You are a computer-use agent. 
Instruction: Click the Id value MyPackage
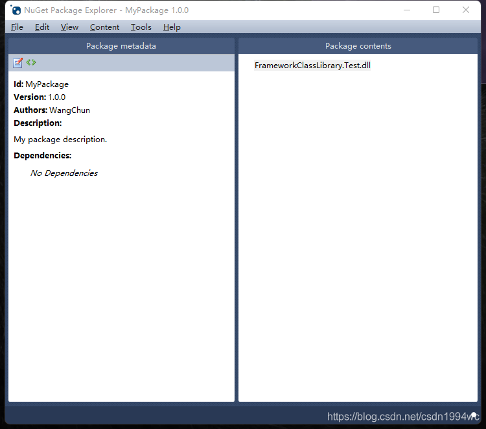point(47,84)
